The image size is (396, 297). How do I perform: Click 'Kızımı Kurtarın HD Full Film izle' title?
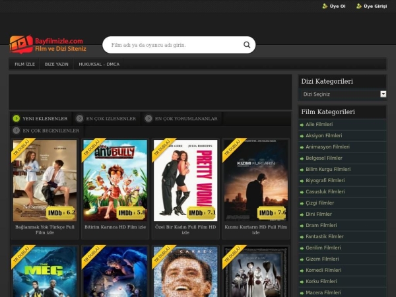click(x=256, y=230)
